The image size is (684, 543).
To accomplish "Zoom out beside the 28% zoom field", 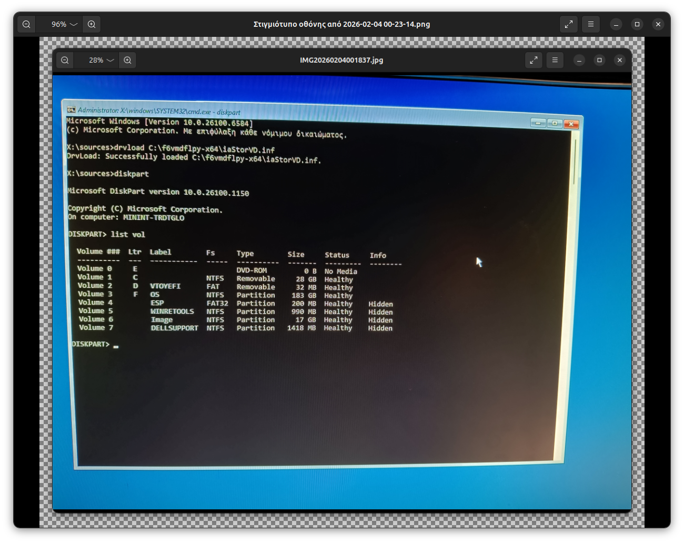I will pyautogui.click(x=65, y=60).
